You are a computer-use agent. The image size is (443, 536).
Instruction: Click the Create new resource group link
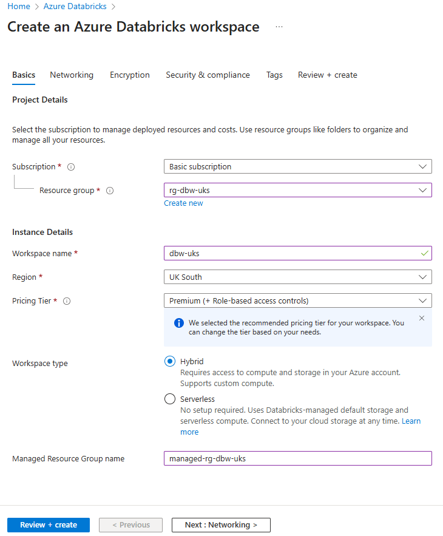pos(183,203)
